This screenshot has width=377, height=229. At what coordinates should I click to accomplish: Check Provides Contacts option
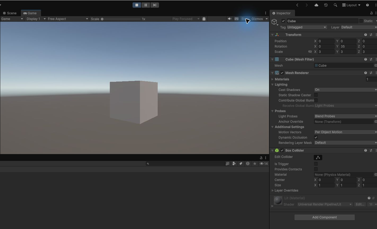pyautogui.click(x=316, y=169)
